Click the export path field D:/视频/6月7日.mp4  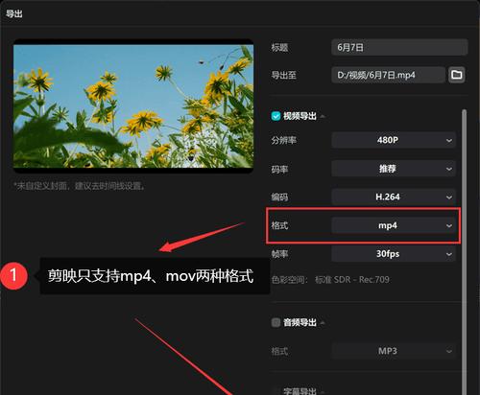(x=388, y=75)
